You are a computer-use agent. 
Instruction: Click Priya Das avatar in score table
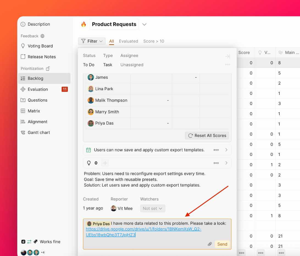[x=91, y=123]
